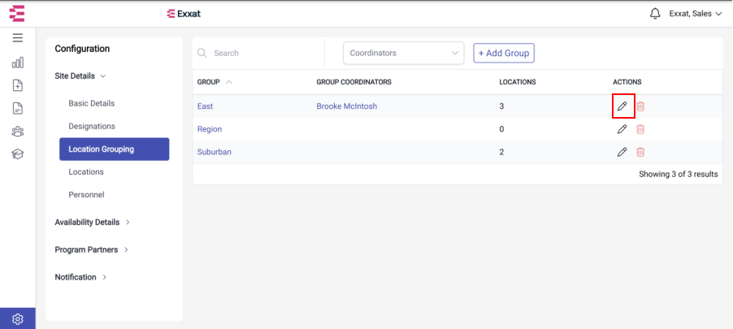Click into the Search field

(258, 54)
